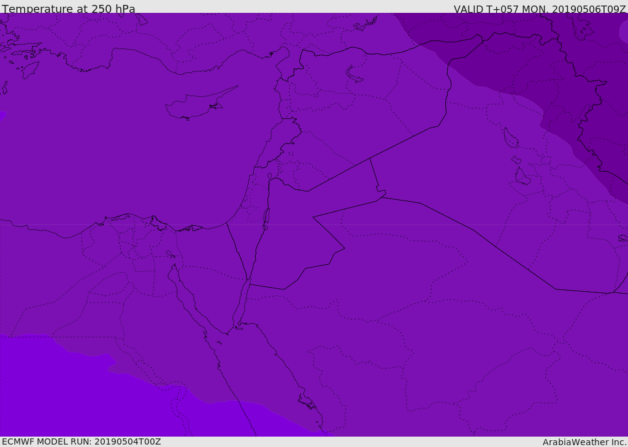Click the VALID T+057 timestamp text
628x447 pixels.
coord(540,9)
